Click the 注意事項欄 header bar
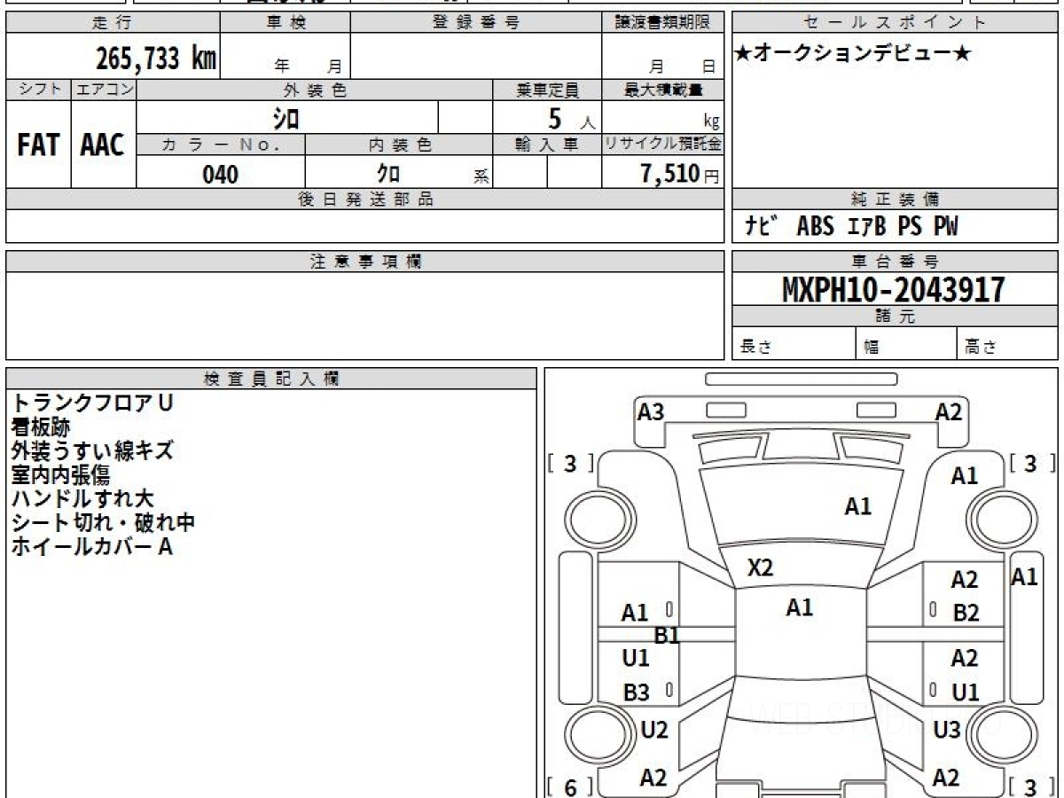This screenshot has height=798, width=1064. [364, 262]
